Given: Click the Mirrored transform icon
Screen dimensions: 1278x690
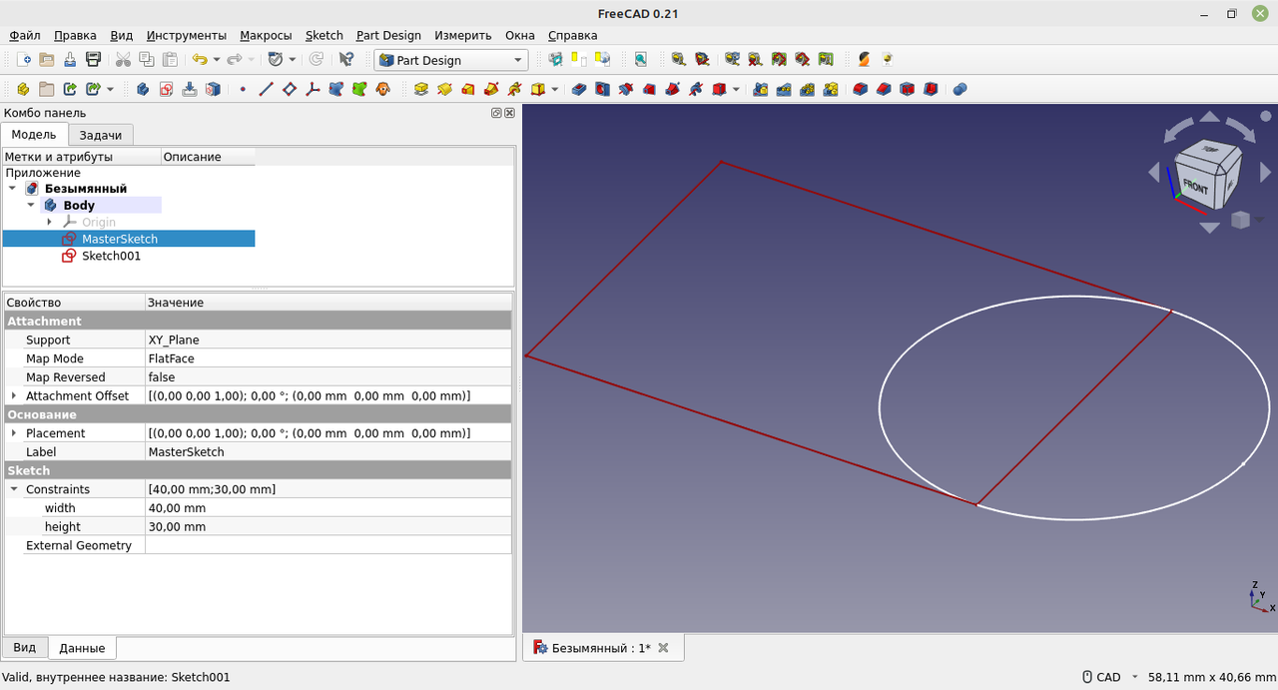Looking at the screenshot, I should (760, 89).
